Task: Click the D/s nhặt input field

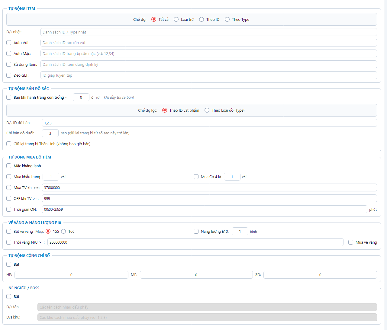Action: [208, 32]
